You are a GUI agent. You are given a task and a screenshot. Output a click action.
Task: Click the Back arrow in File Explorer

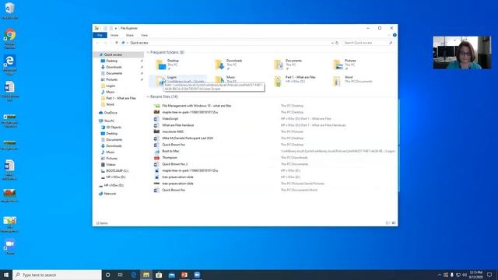(97, 43)
